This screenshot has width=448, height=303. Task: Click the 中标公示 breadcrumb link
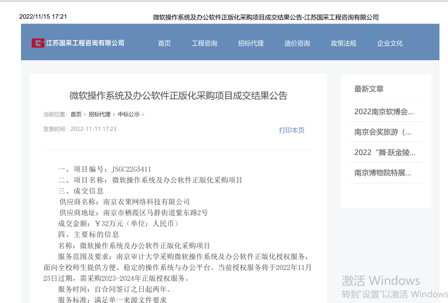click(129, 115)
